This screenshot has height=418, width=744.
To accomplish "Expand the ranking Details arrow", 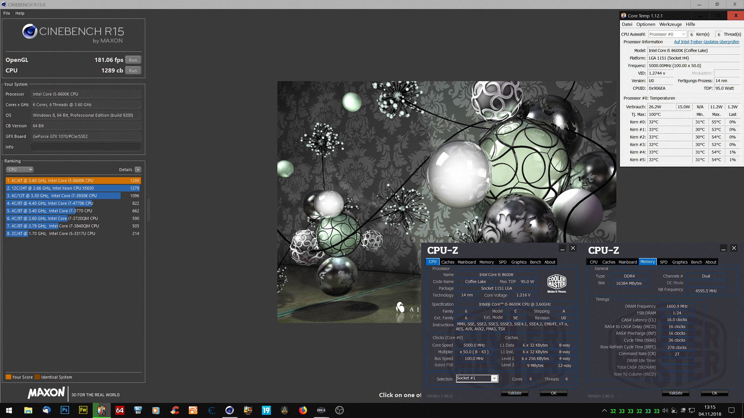I will 138,170.
